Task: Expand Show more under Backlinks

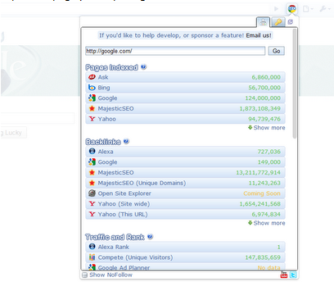Action: pos(266,223)
